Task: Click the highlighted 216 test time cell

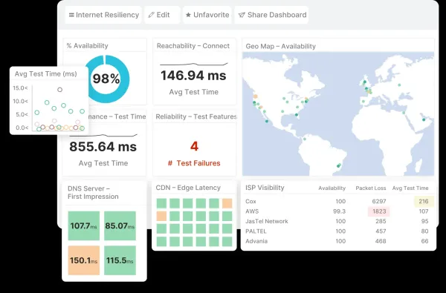Action: tap(424, 201)
